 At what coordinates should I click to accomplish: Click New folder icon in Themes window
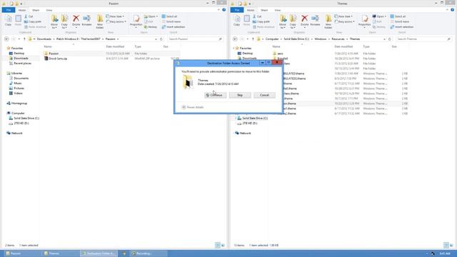pyautogui.click(x=328, y=21)
